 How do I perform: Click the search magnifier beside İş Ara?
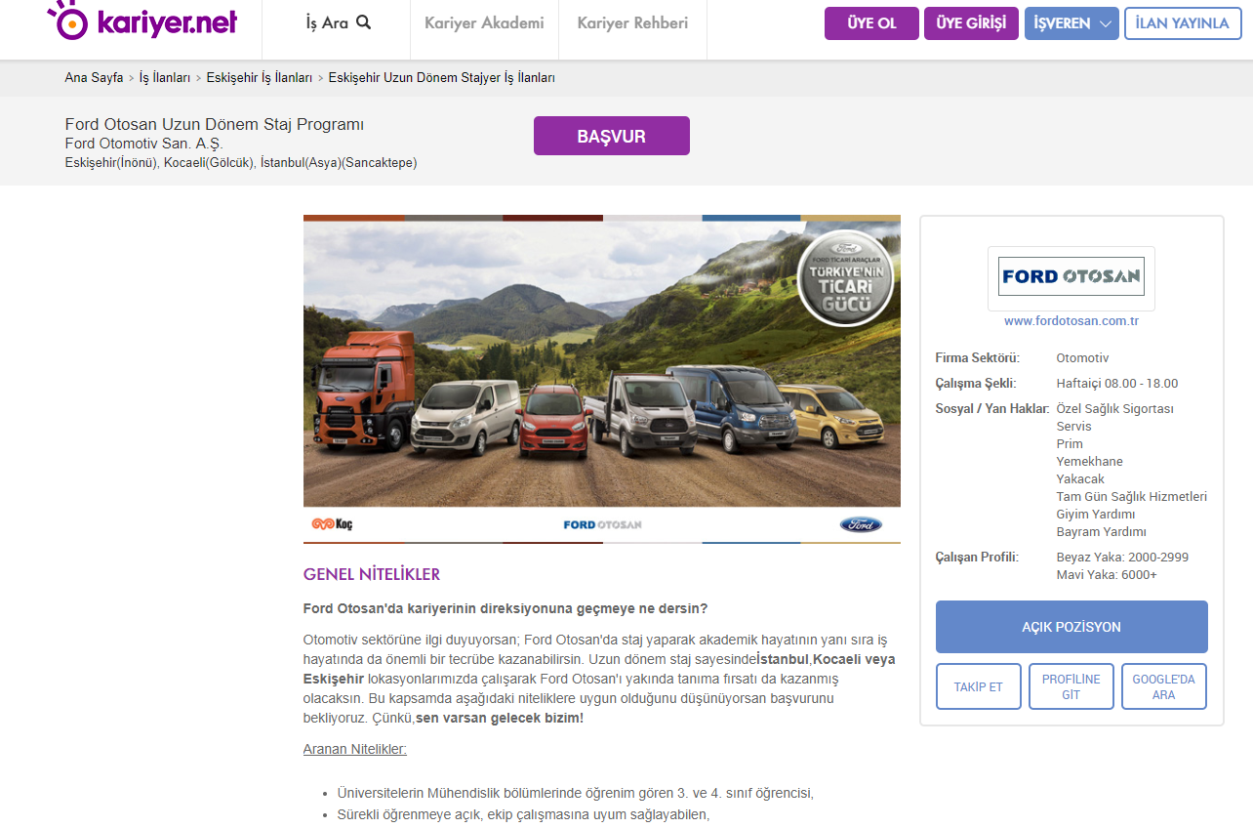(364, 21)
